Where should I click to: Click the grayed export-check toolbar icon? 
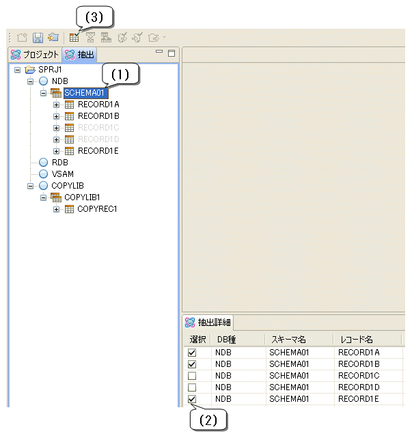122,38
